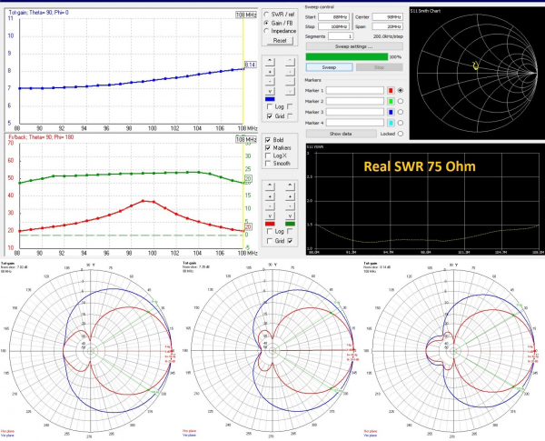
Task: Start the frequency Sweep
Action: point(329,67)
